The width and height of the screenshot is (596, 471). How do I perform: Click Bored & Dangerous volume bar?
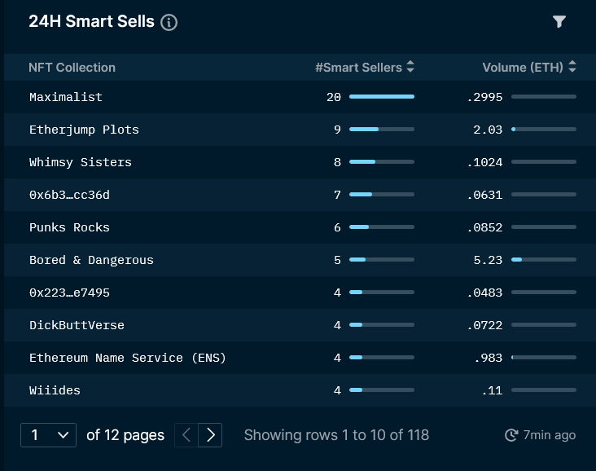click(544, 259)
